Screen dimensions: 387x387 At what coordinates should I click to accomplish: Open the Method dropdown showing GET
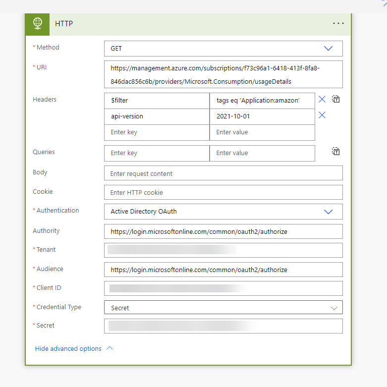223,49
